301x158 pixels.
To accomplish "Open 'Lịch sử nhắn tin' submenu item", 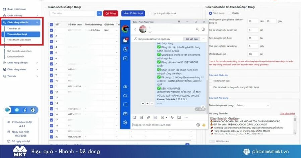I will click(16, 56).
